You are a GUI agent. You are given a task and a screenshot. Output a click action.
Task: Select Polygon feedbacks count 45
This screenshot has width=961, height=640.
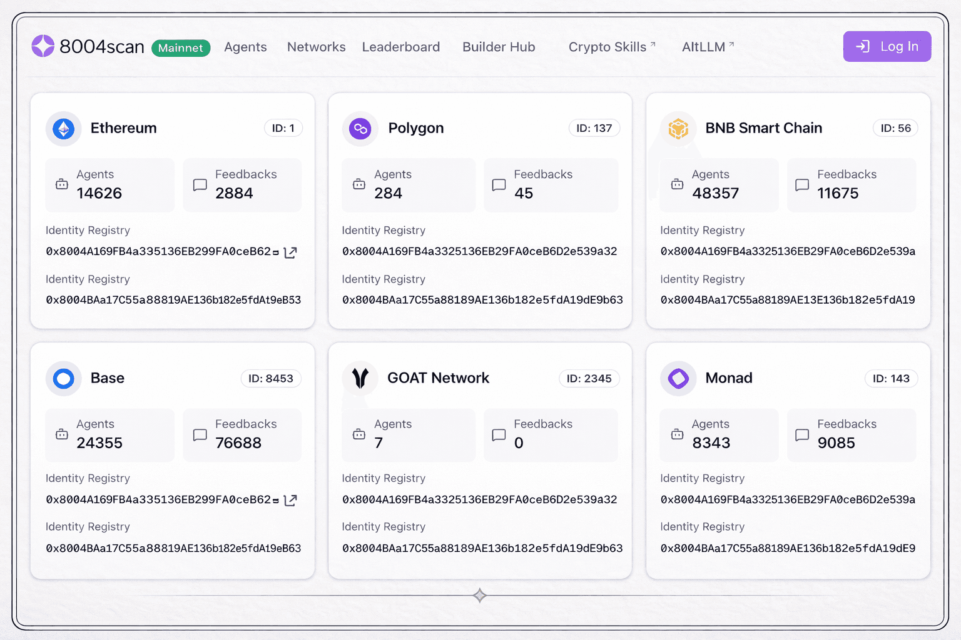click(x=524, y=193)
